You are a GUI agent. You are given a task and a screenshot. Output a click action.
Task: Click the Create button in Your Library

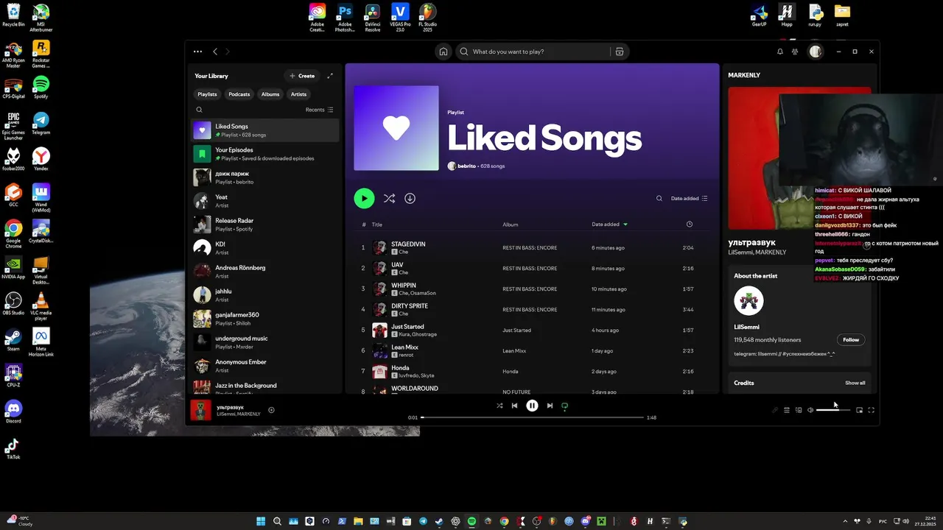pos(302,76)
